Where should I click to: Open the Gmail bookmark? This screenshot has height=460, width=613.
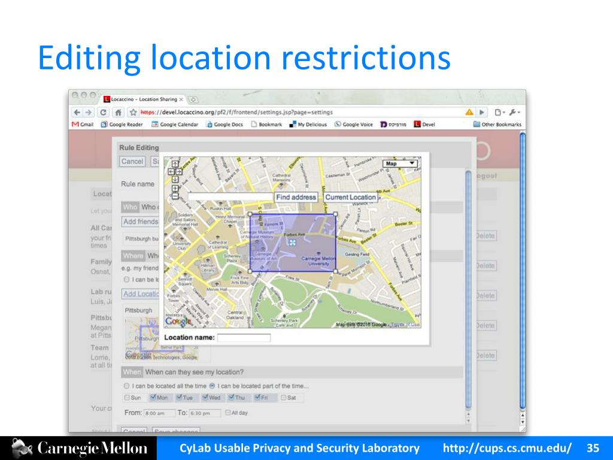coord(83,125)
